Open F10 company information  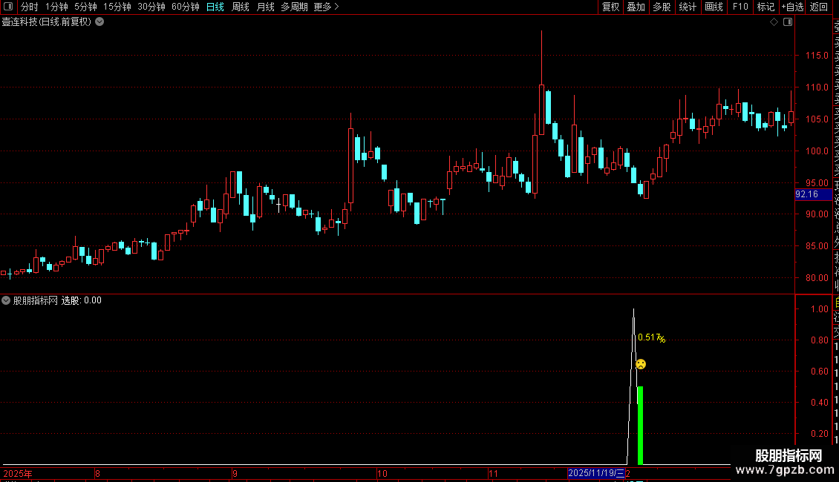pos(740,7)
